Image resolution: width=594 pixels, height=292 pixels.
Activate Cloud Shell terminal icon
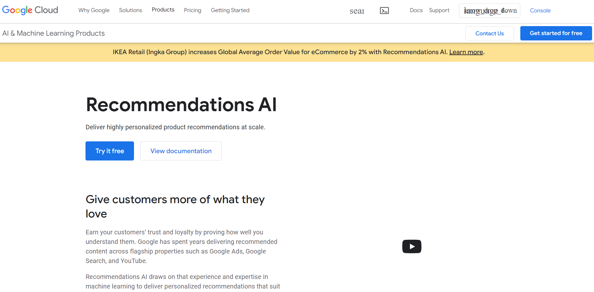point(384,11)
